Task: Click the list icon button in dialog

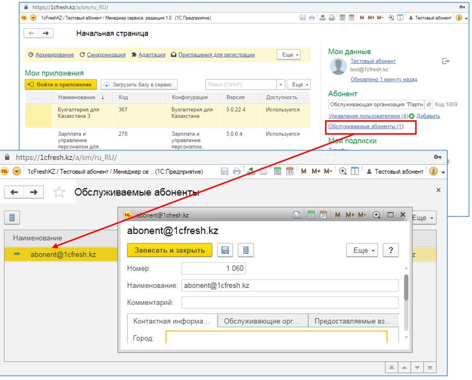Action: point(246,250)
